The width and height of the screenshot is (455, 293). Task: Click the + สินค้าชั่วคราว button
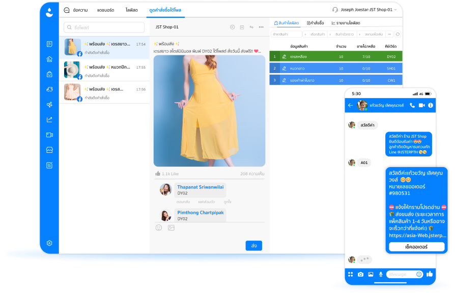(342, 34)
